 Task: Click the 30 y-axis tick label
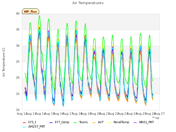pyautogui.click(x=18, y=46)
